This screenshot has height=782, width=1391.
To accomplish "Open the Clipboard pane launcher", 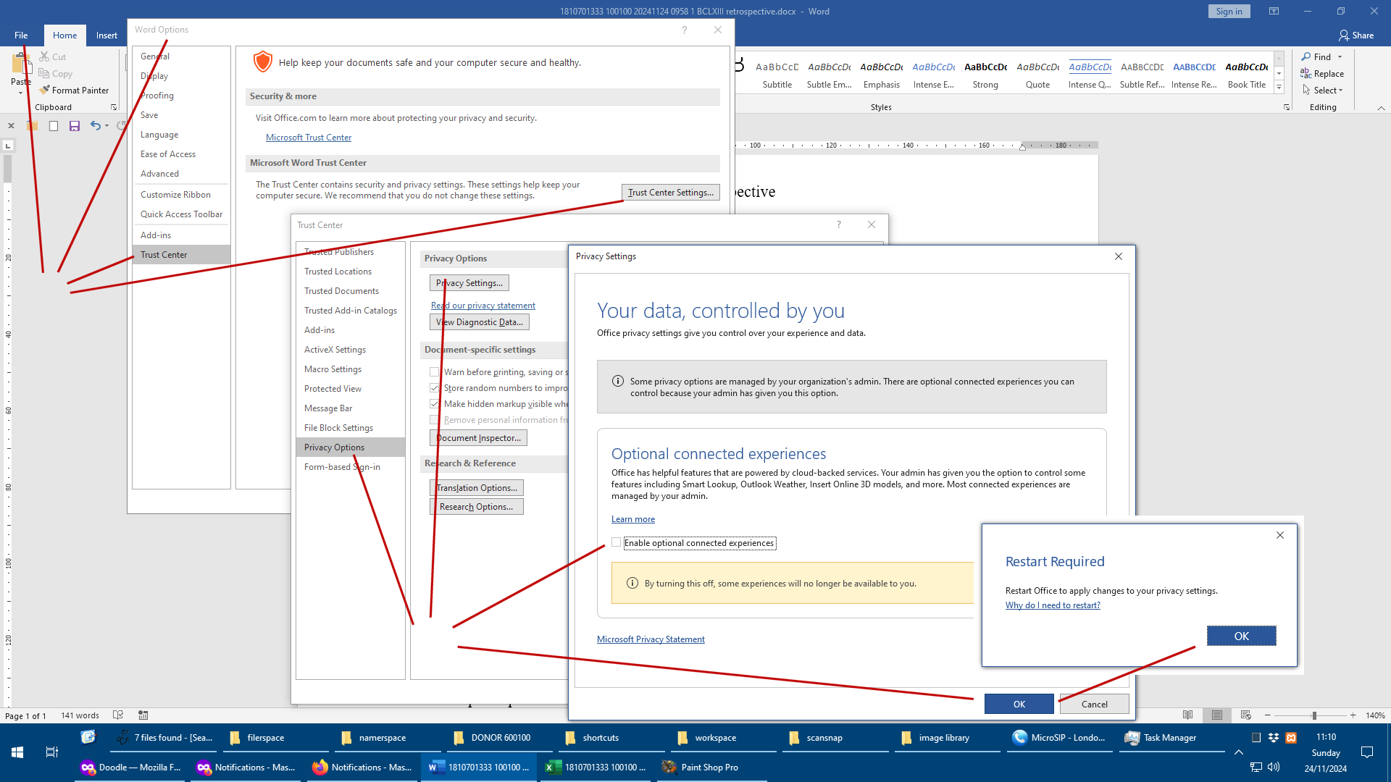I will 114,107.
